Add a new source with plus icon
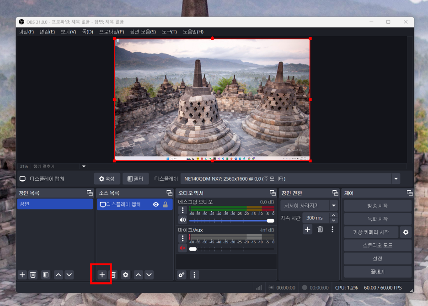Screen dimensions: 428x306 coord(102,274)
